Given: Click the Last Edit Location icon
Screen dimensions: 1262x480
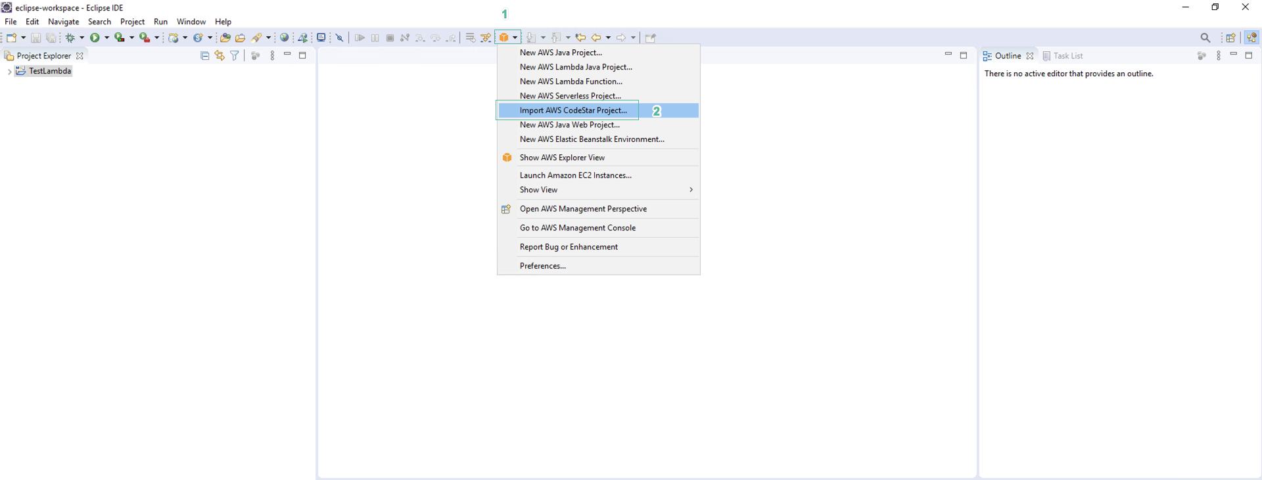Looking at the screenshot, I should pos(581,38).
